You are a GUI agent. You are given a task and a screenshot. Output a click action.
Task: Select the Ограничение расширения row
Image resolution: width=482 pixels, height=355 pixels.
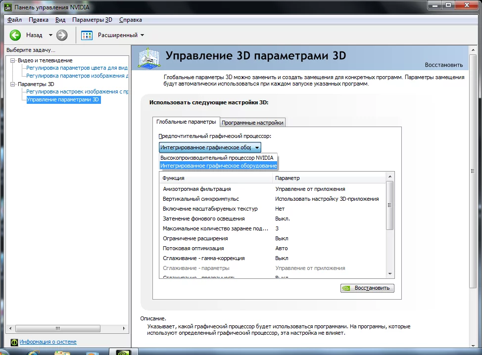272,238
